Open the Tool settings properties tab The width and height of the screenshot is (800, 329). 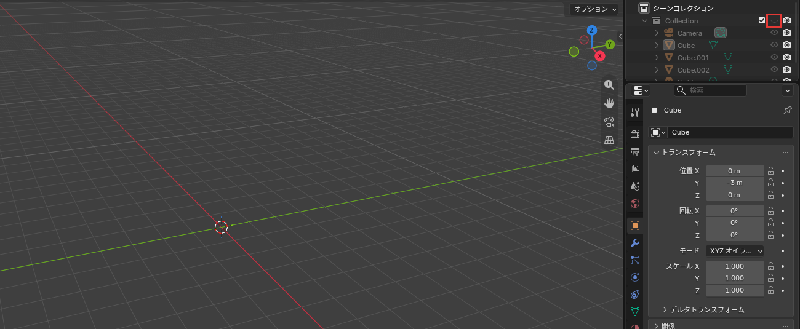click(635, 112)
